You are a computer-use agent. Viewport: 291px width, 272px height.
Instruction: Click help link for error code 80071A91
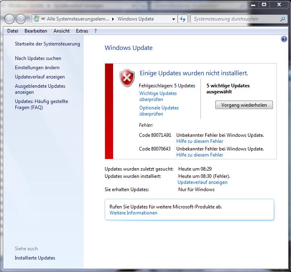click(200, 141)
